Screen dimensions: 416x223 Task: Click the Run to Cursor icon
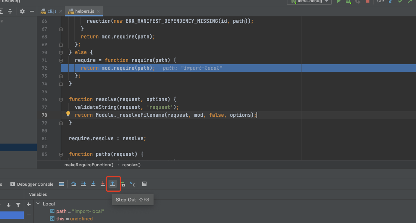tap(132, 184)
